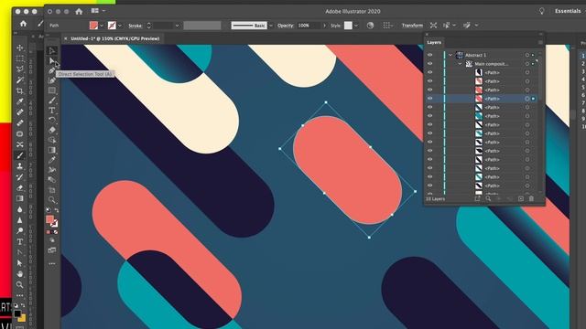This screenshot has height=329, width=586.
Task: Pick the Rectangle tool in Illustrator toolbar
Action: point(52,90)
